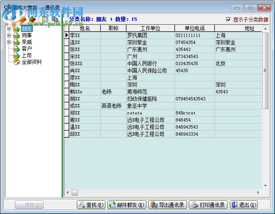Show 全部资料 with the house icon
275x214 pixels.
[32, 62]
